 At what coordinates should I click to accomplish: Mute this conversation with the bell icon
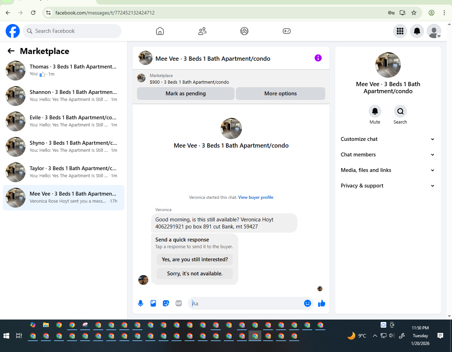tap(375, 111)
